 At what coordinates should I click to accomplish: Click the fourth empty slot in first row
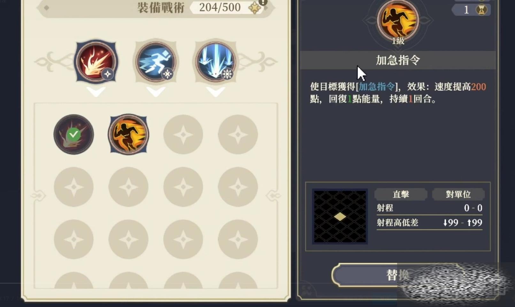[x=238, y=134]
